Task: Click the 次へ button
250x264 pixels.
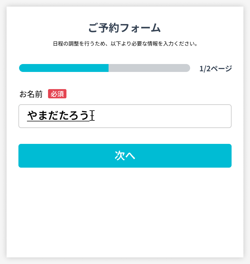Action: (125, 155)
